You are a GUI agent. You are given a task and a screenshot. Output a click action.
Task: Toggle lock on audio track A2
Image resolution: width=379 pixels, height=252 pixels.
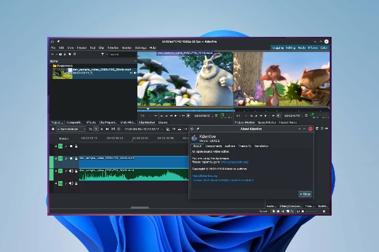point(76,183)
